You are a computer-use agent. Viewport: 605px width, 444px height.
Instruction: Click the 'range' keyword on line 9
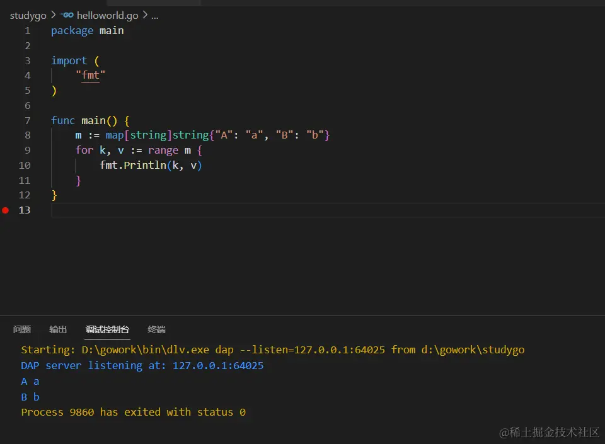[163, 151]
